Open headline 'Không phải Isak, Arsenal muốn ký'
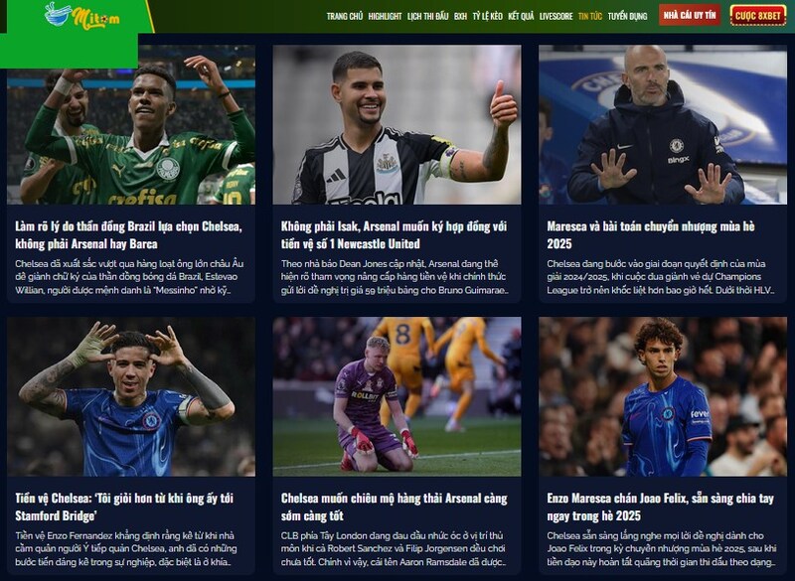The image size is (795, 581). click(x=394, y=235)
